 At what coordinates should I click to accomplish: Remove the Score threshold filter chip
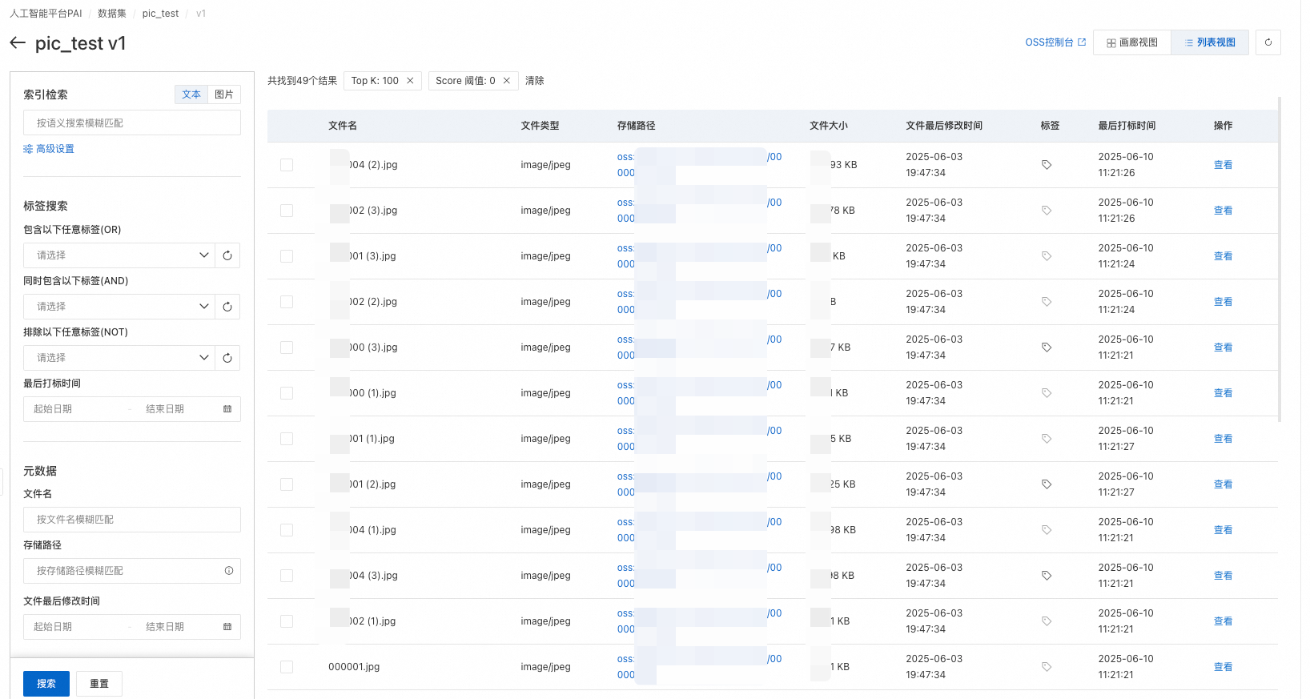click(x=507, y=81)
